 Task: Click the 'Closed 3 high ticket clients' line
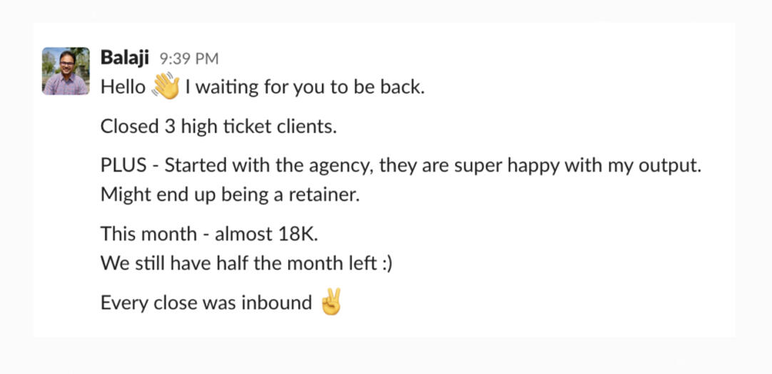tap(218, 127)
